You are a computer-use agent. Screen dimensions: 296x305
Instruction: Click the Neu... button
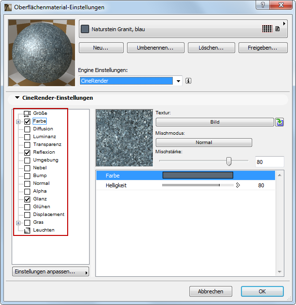point(101,48)
